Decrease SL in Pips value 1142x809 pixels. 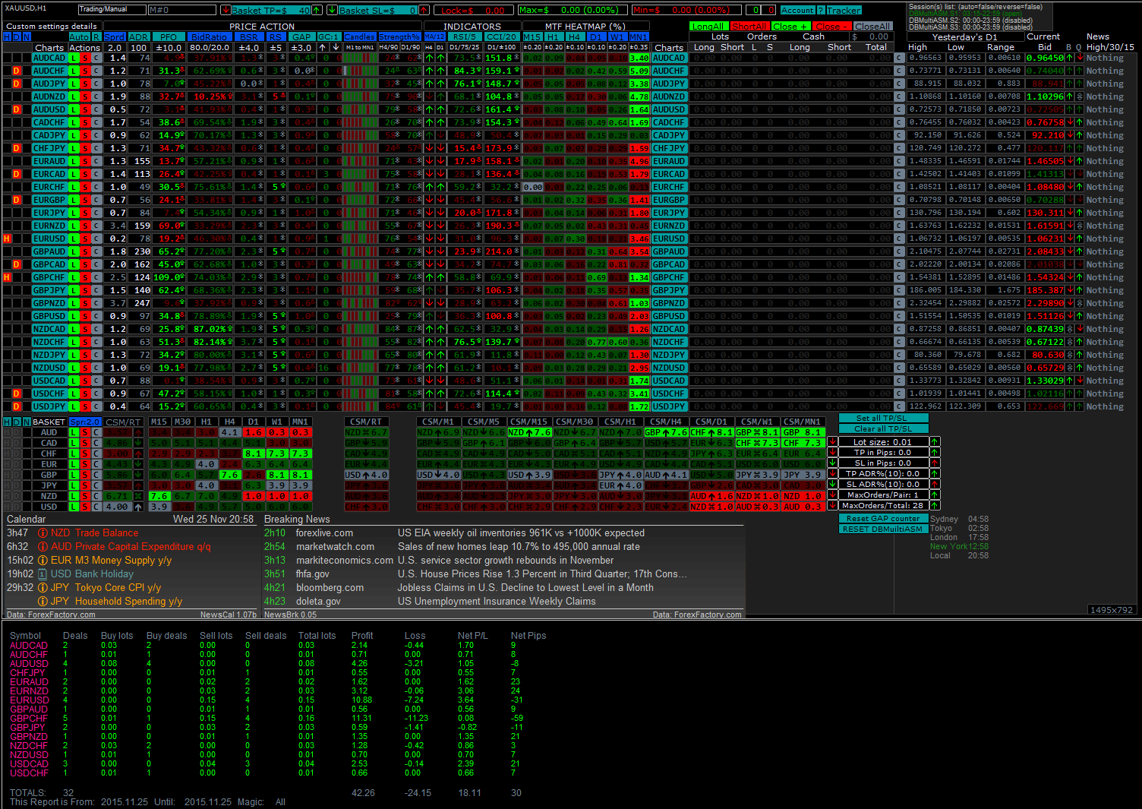click(x=832, y=463)
